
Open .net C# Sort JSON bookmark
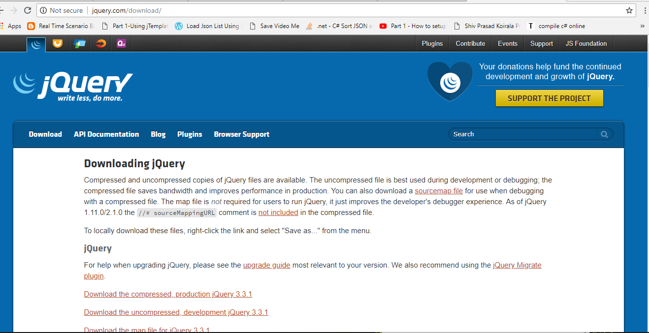pos(339,26)
